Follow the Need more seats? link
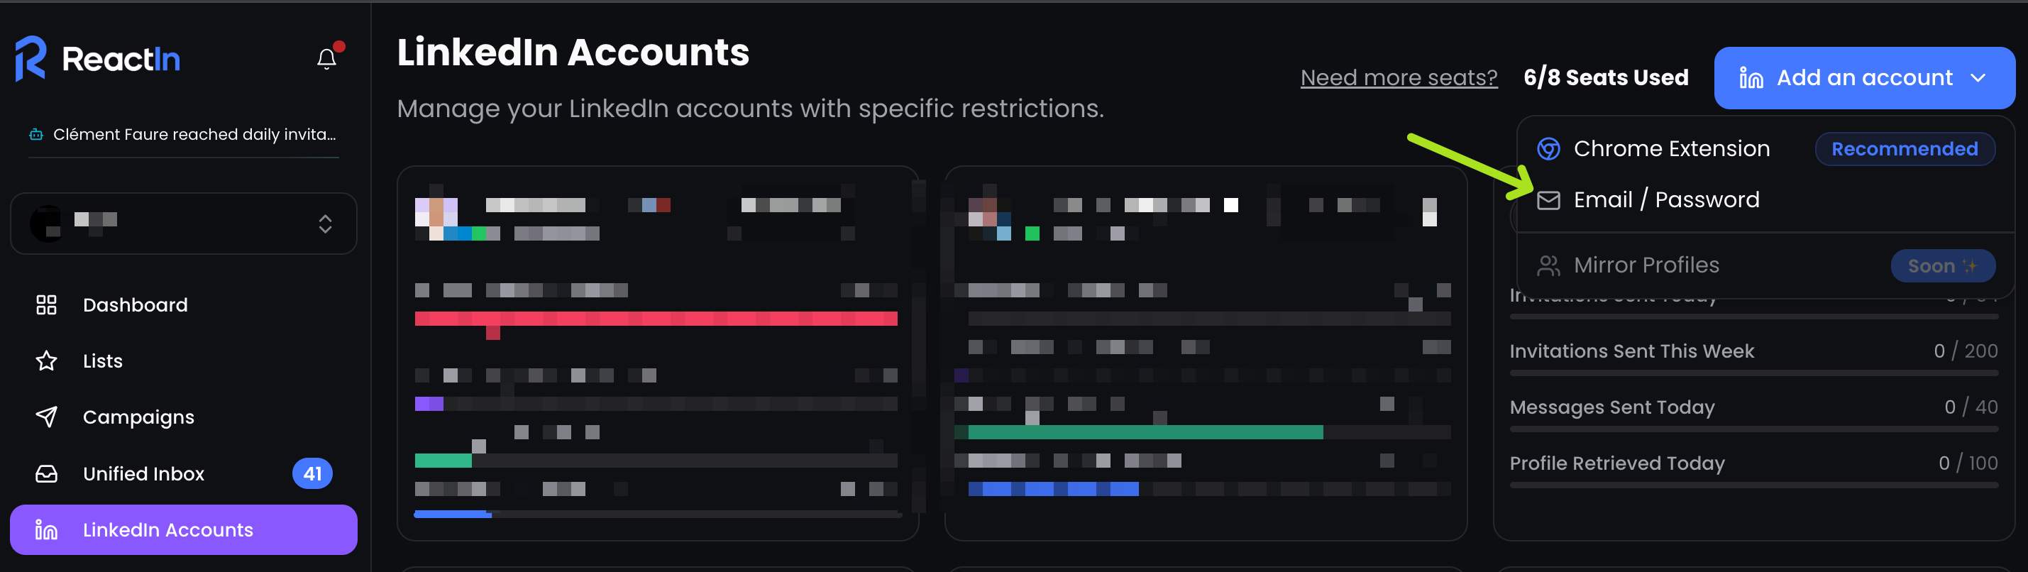The image size is (2028, 572). 1398,77
